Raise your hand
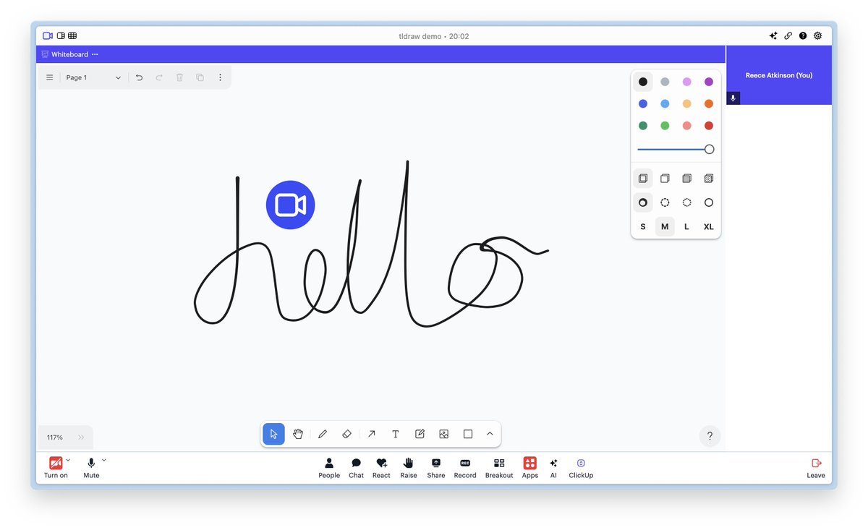 point(409,467)
